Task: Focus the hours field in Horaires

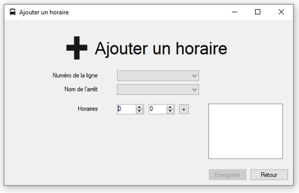Action: click(126, 109)
